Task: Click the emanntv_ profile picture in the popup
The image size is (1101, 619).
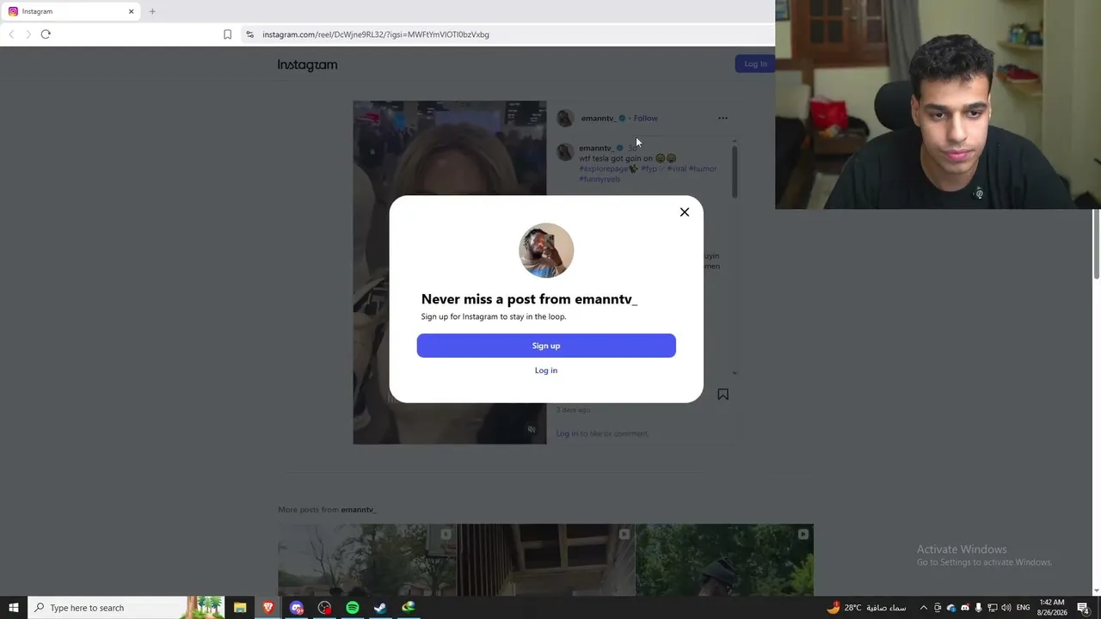Action: coord(546,250)
